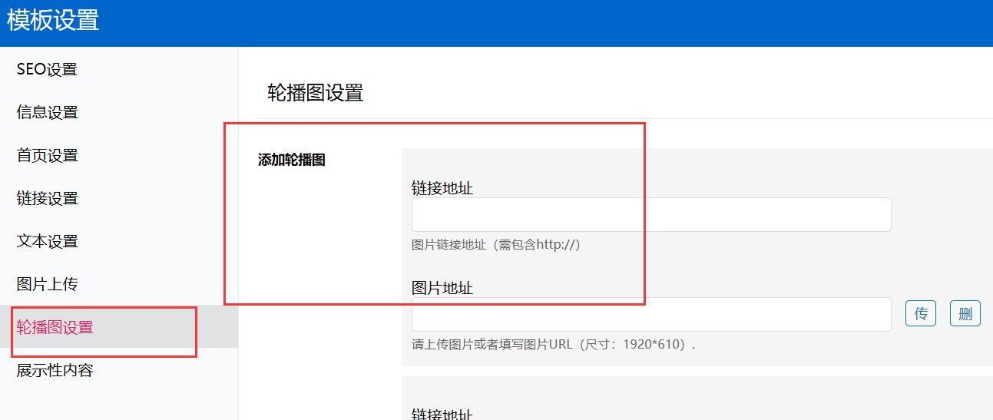Open 展示性内容 in the sidebar
Image resolution: width=993 pixels, height=420 pixels.
click(55, 371)
